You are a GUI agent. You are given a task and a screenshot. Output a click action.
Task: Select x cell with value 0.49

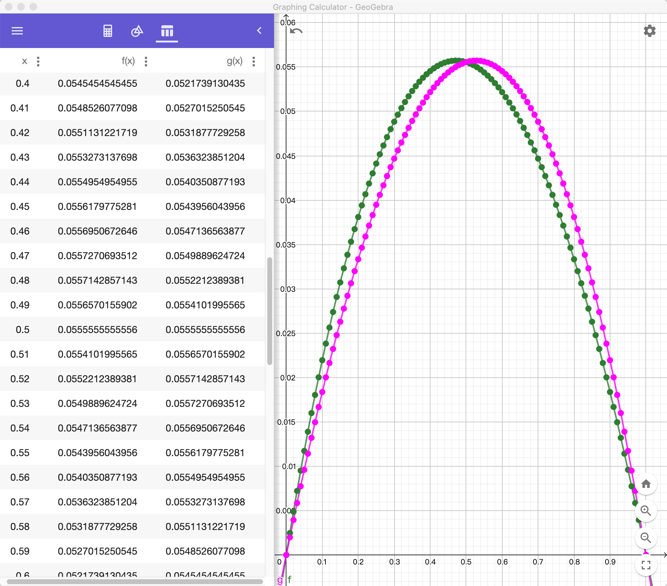(x=20, y=305)
